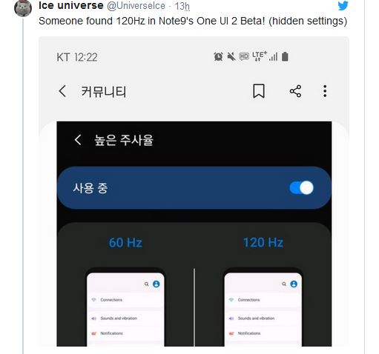Screen dimensions: 379x354
Task: Go back from 커뮤니티 page
Action: click(x=62, y=91)
